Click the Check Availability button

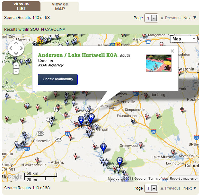58,80
